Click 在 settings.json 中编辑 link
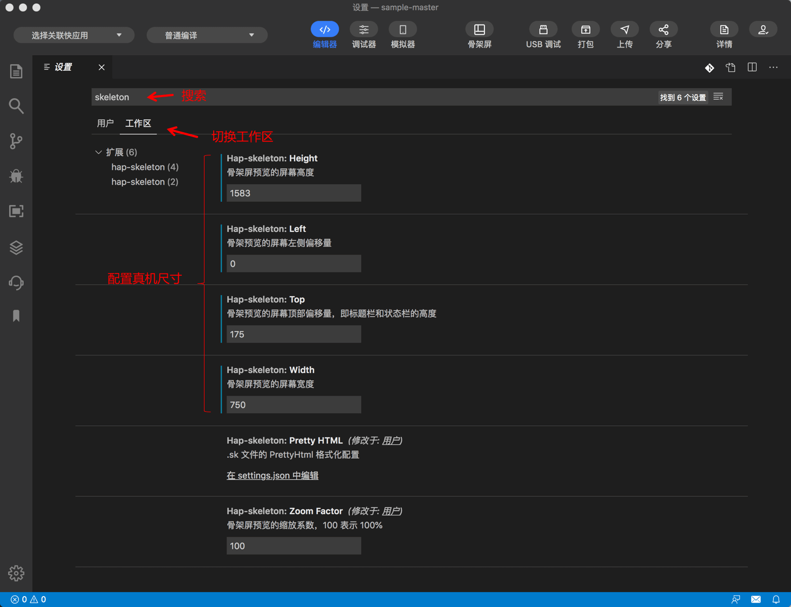The height and width of the screenshot is (607, 791). (272, 475)
